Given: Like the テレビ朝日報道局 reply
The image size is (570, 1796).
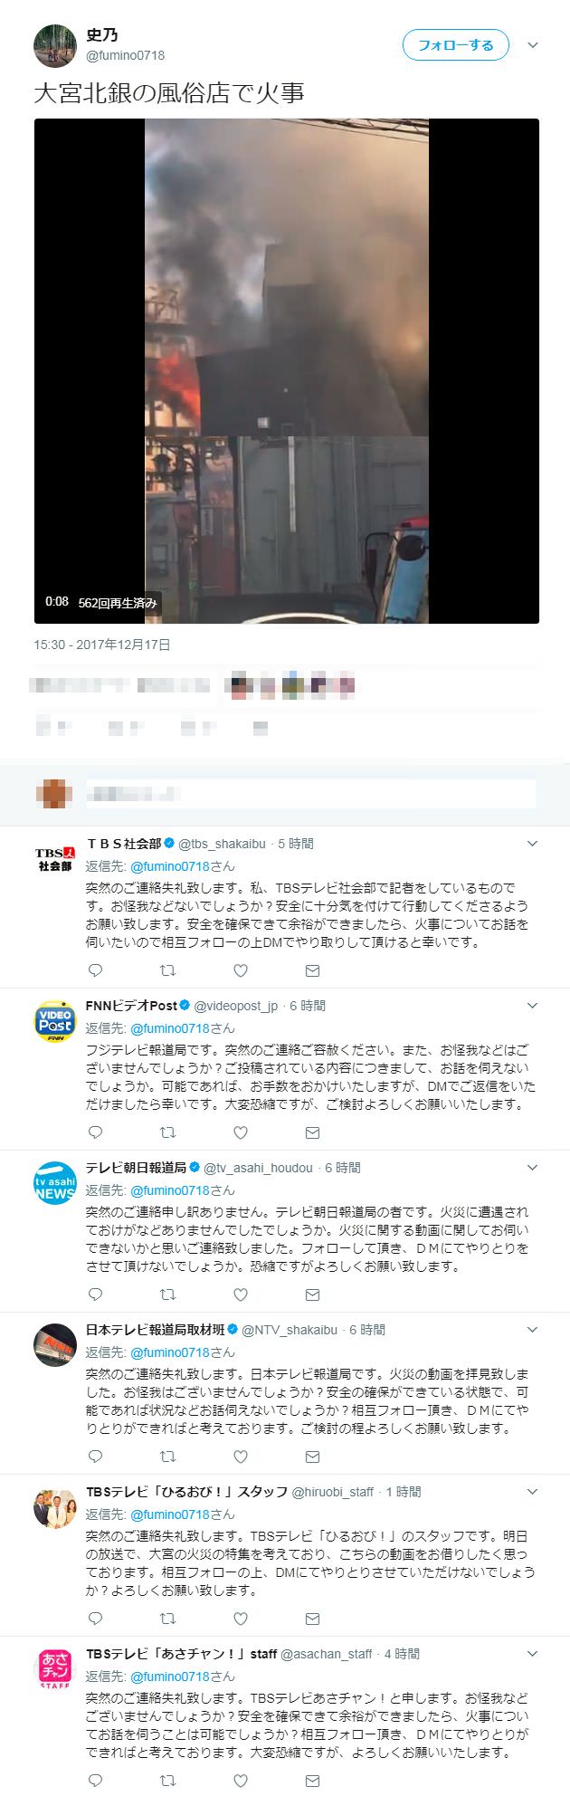Looking at the screenshot, I should [241, 1294].
